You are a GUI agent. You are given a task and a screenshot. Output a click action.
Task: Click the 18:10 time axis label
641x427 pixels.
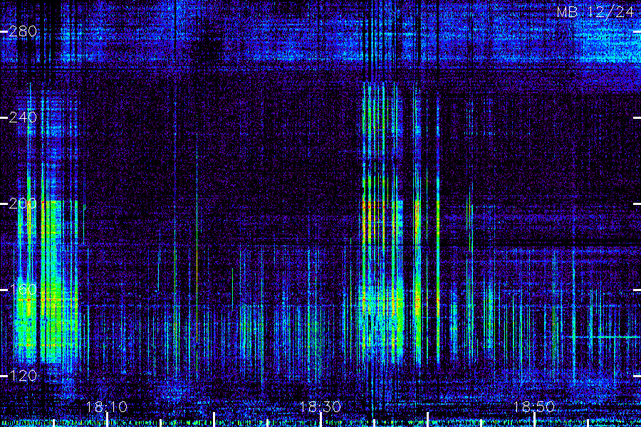coord(107,406)
